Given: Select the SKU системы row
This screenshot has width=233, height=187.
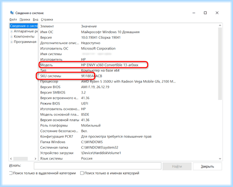Looking at the screenshot, I should (x=129, y=76).
